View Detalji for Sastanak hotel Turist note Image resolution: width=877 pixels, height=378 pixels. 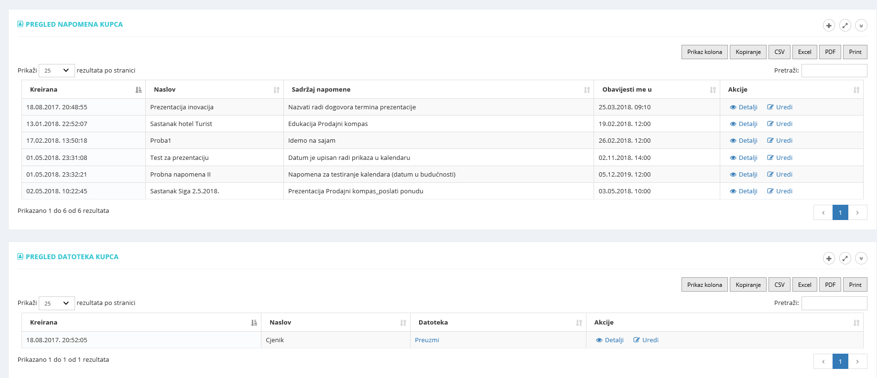(x=744, y=124)
